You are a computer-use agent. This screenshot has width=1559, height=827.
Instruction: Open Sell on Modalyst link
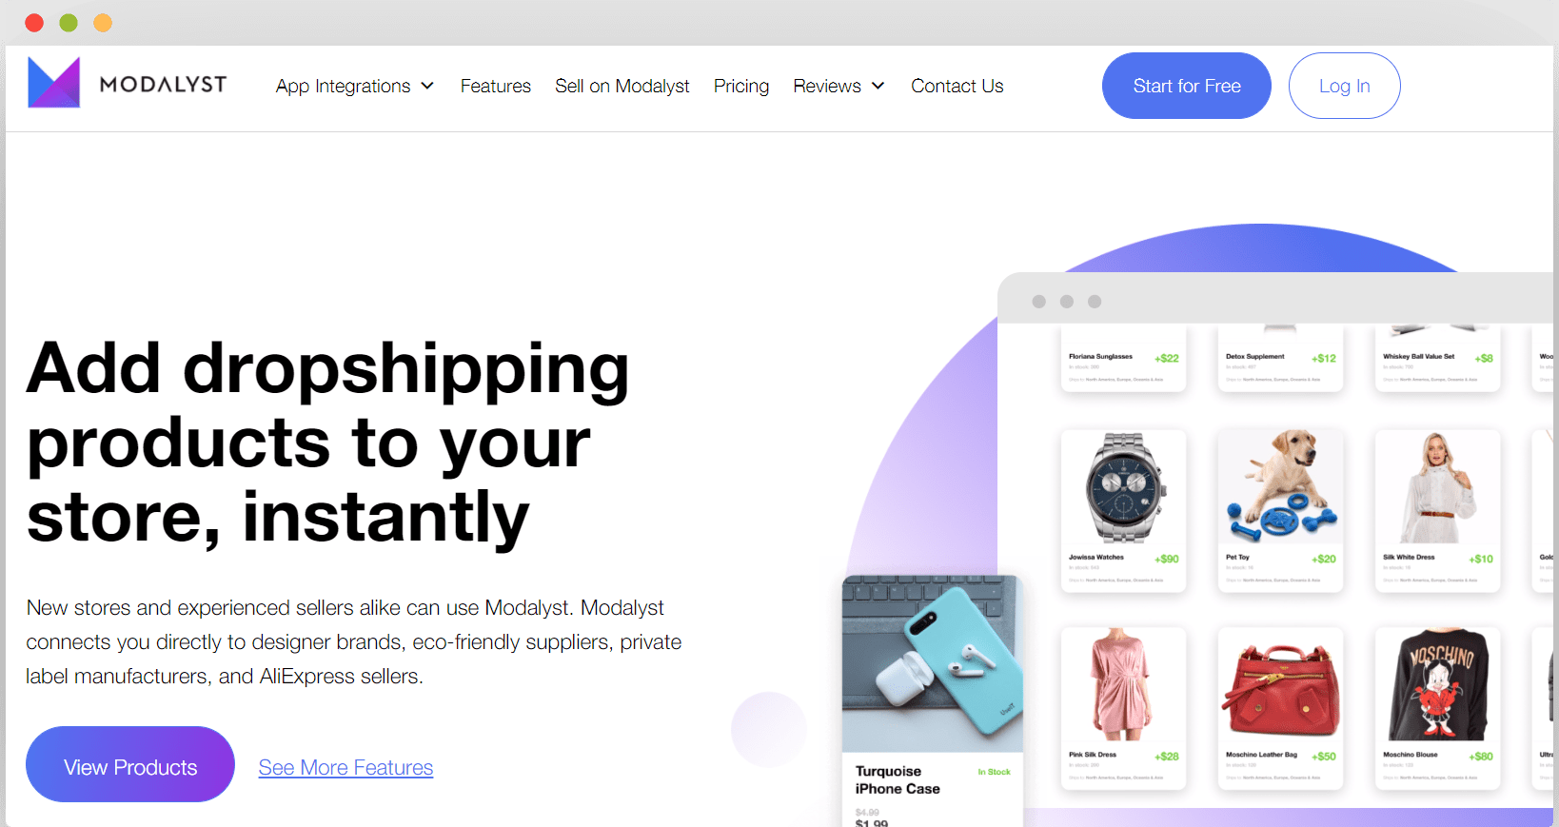[622, 86]
